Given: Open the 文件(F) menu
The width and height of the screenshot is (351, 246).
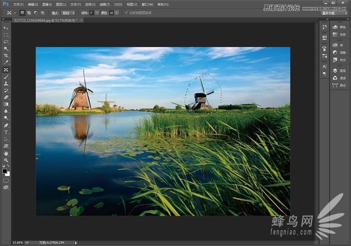Looking at the screenshot, I should point(19,4).
